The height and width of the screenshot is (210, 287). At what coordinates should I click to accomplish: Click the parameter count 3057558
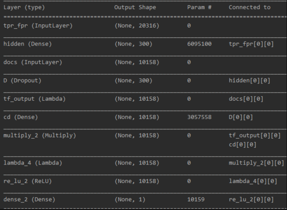pyautogui.click(x=199, y=117)
